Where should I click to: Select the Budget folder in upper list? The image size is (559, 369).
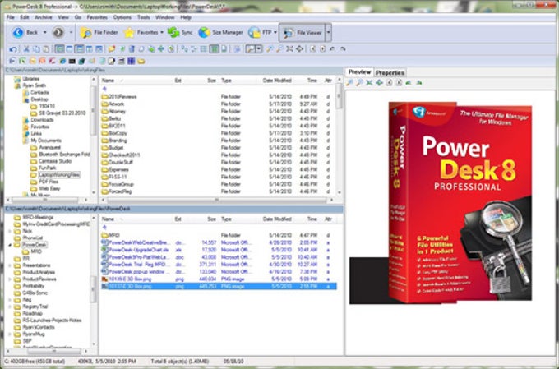click(218, 148)
